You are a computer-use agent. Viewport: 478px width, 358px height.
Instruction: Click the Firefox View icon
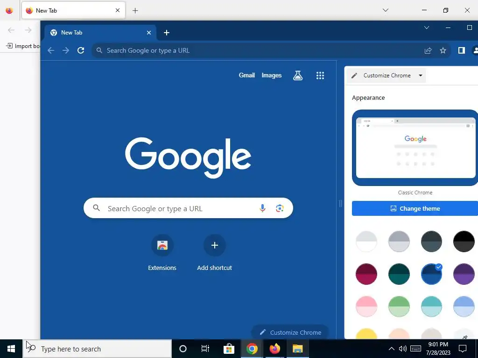tap(9, 10)
